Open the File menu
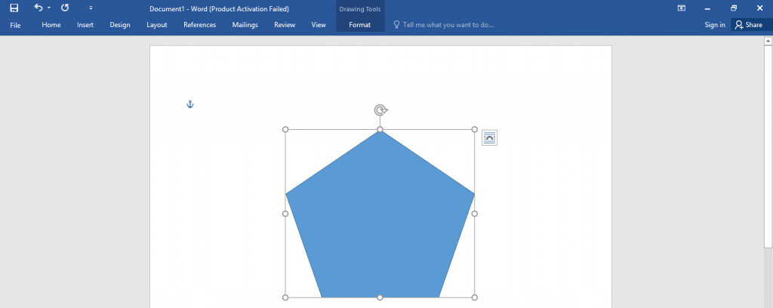The width and height of the screenshot is (773, 308). pyautogui.click(x=15, y=25)
